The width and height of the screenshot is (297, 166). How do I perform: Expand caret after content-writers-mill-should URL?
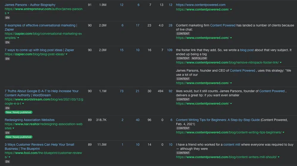point(279,157)
